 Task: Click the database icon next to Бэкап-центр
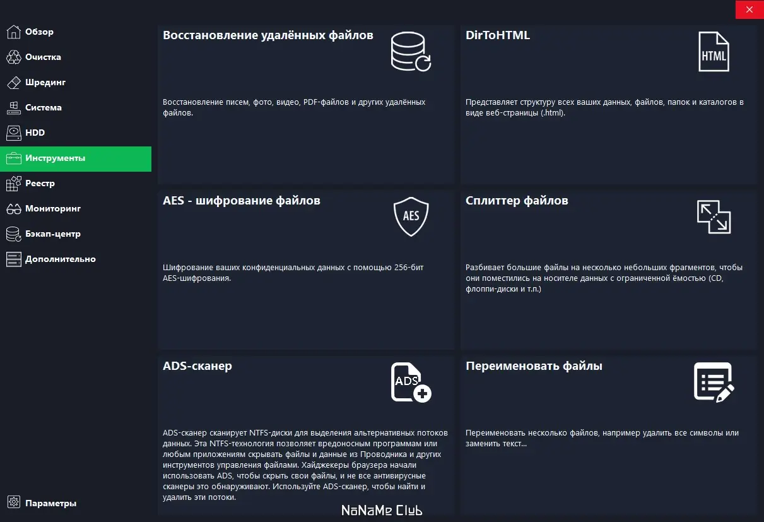click(13, 234)
